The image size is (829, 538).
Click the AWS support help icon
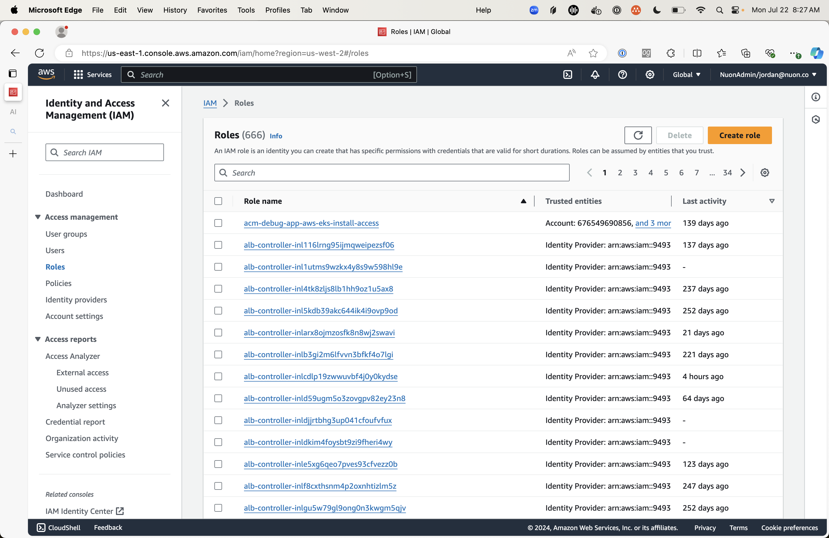pos(623,75)
